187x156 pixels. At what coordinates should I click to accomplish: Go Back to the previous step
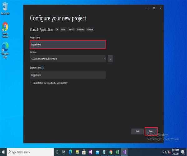[137, 131]
